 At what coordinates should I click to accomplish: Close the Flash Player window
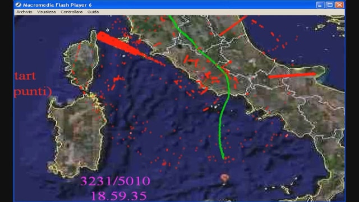339,5
